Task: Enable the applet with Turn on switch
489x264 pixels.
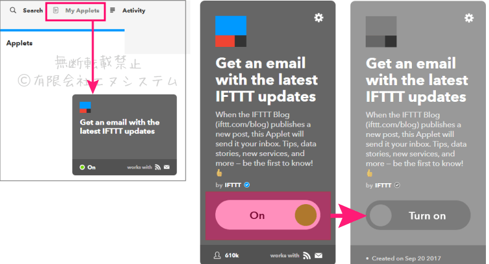Action: (418, 215)
